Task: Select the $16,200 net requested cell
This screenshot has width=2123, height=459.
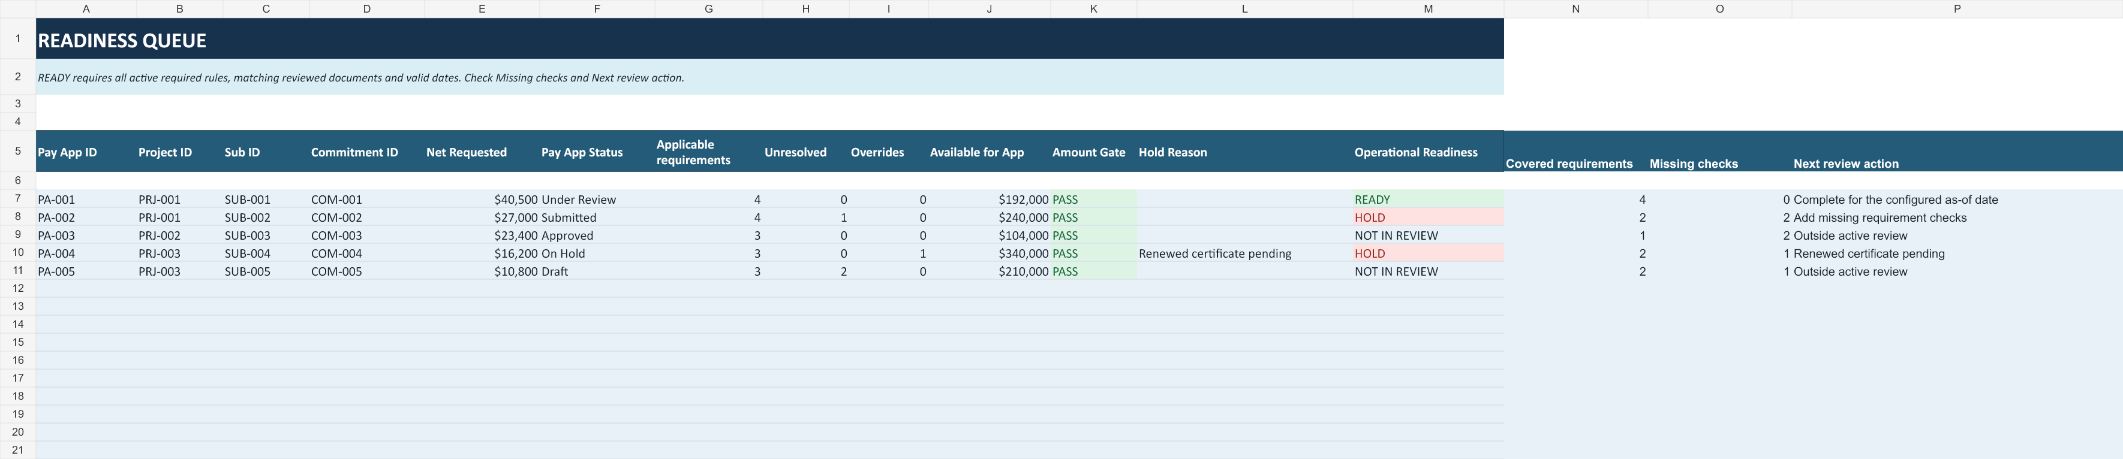Action: point(482,254)
